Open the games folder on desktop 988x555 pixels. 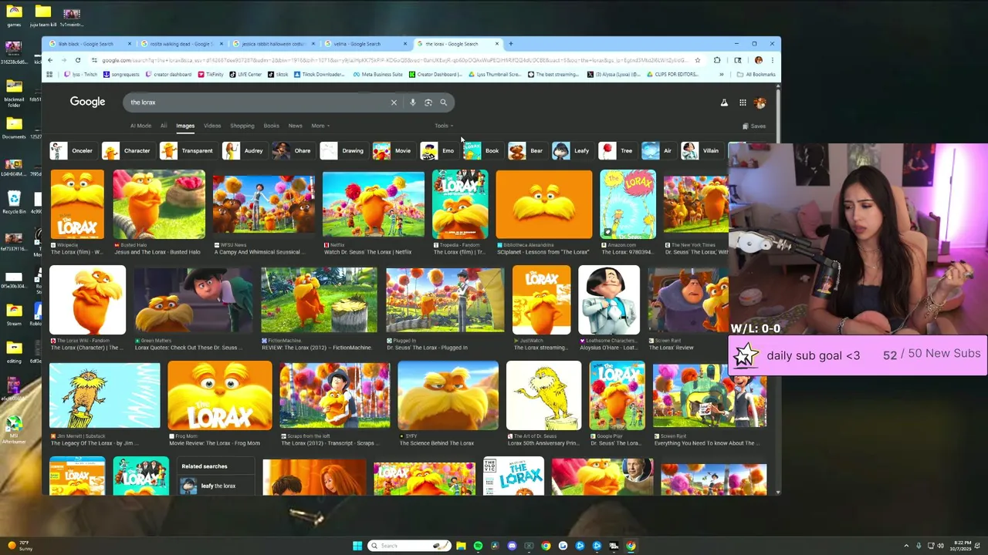(14, 15)
